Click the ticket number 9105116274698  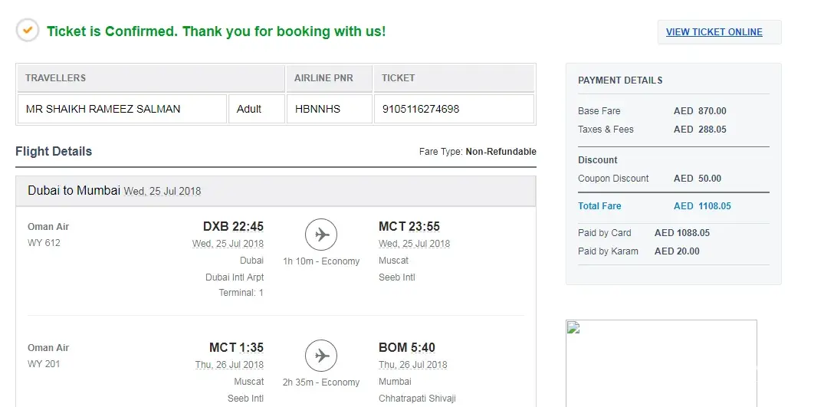(421, 109)
